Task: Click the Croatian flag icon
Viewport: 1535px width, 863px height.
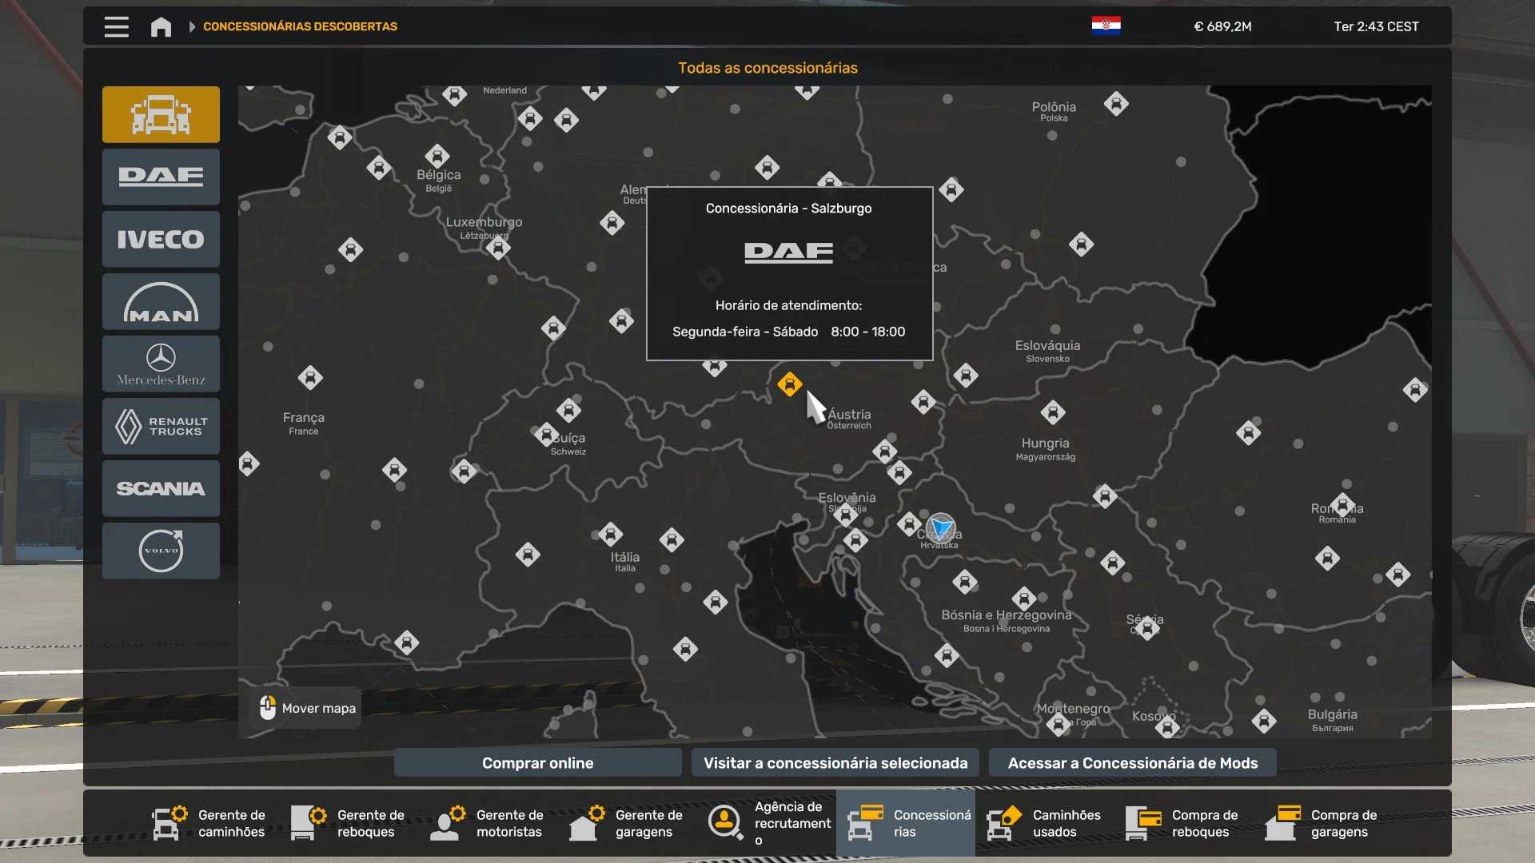Action: coord(1106,26)
